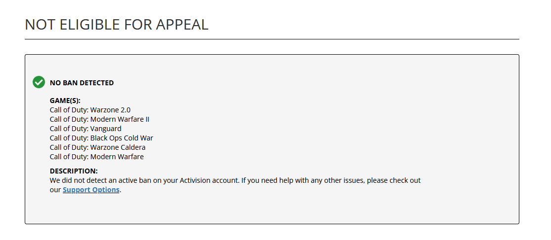The height and width of the screenshot is (240, 551).
Task: Select the last listed Call of Duty: Modern Warfare entry
Action: 96,157
